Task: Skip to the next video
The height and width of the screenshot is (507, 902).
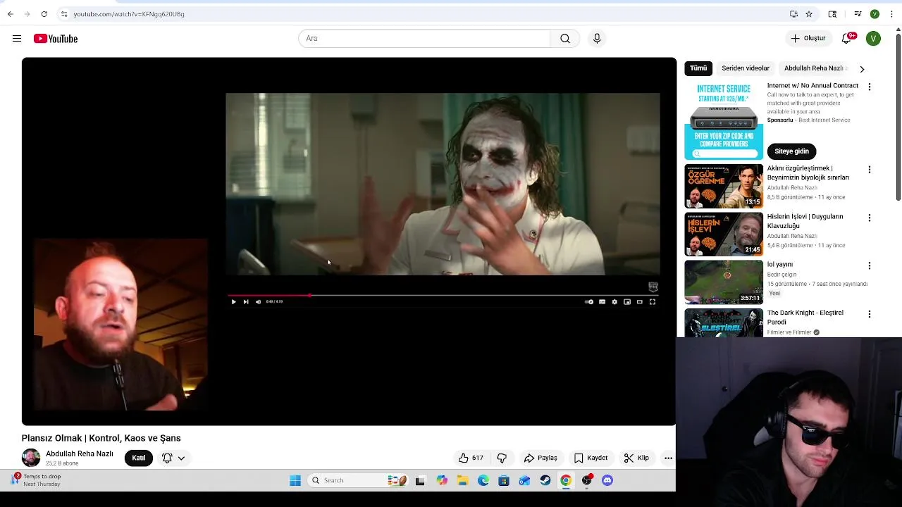Action: click(x=246, y=301)
